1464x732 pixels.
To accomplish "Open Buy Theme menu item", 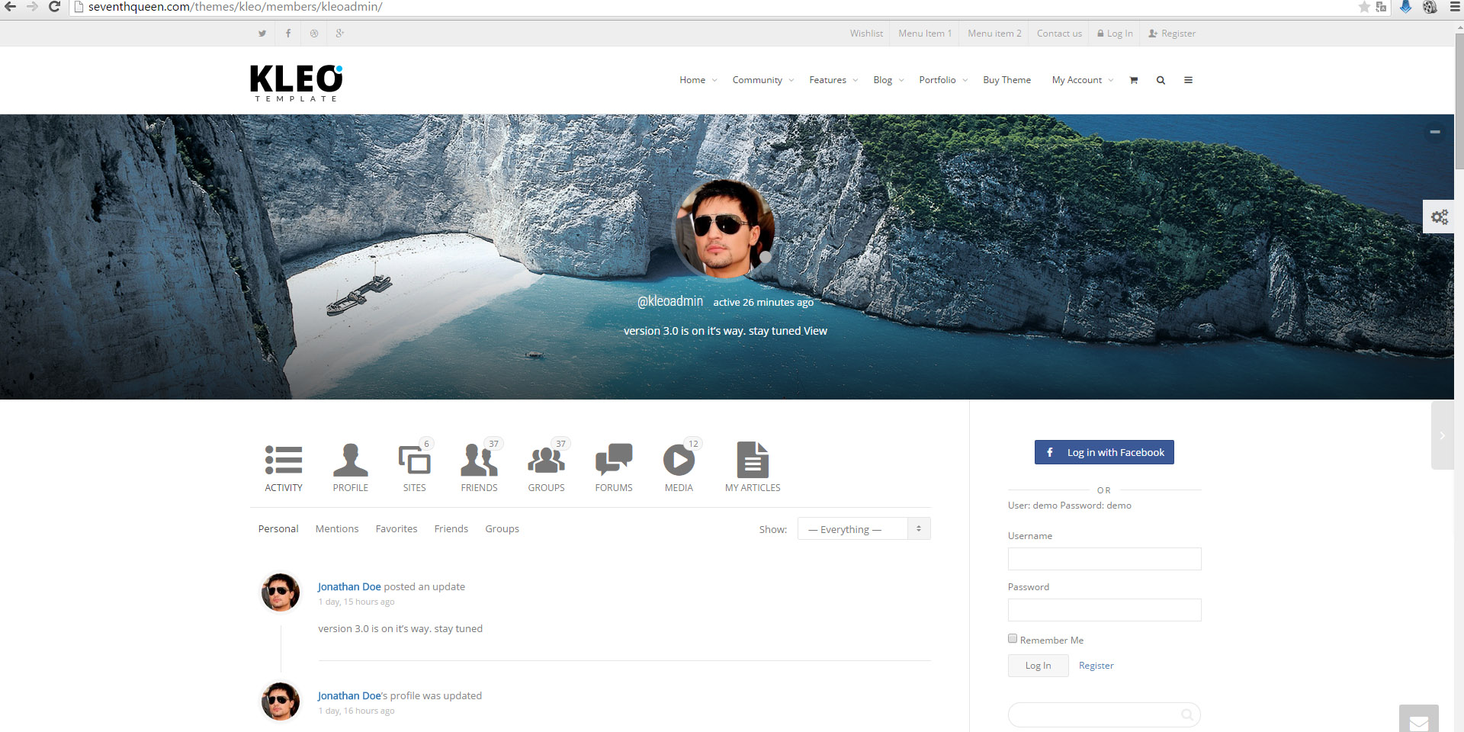I will click(1006, 80).
